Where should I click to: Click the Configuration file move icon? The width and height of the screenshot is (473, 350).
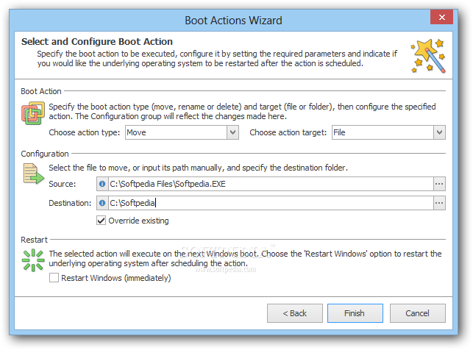click(x=33, y=174)
